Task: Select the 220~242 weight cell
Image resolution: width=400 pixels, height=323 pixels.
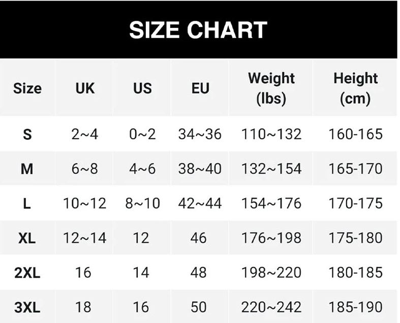Action: click(271, 307)
